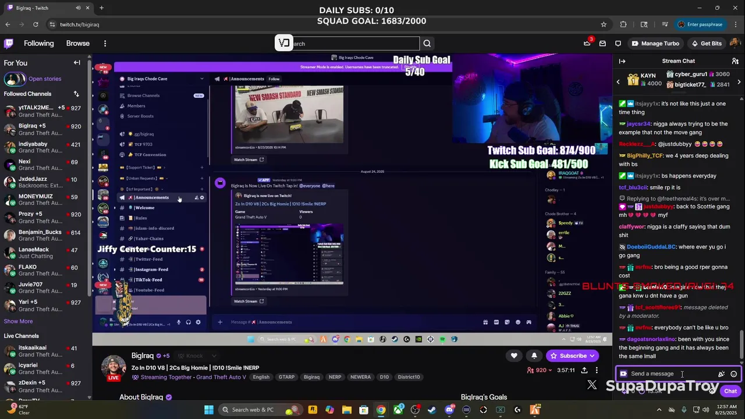
Task: Collapse the For You side panel
Action: (77, 62)
